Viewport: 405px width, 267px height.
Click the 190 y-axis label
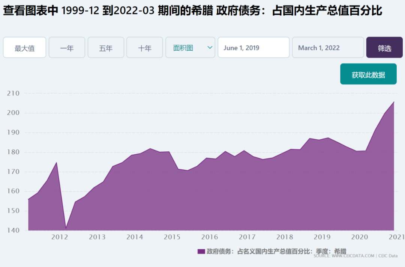(x=13, y=133)
